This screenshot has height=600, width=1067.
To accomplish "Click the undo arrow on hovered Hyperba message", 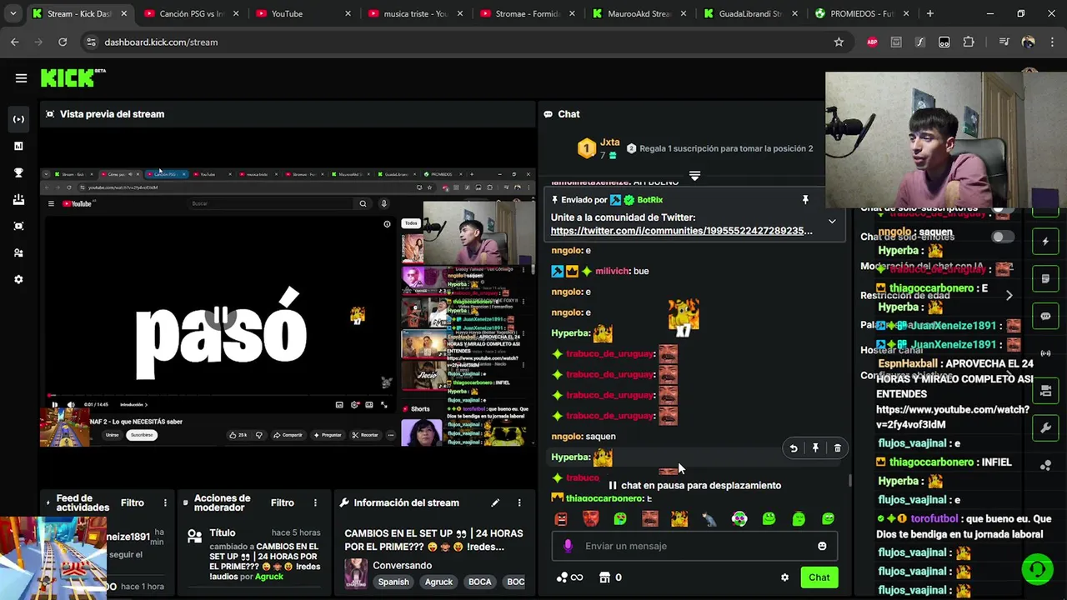I will click(794, 448).
